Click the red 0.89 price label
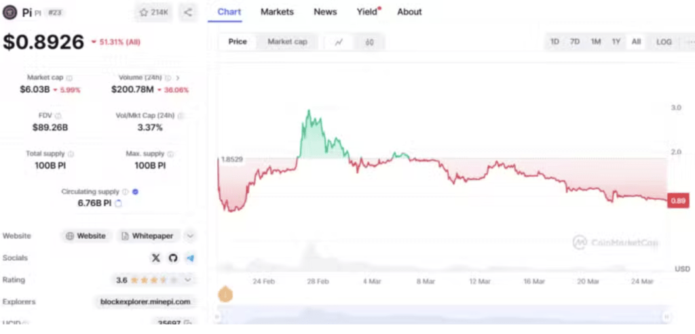Image resolution: width=695 pixels, height=334 pixels. pyautogui.click(x=678, y=201)
